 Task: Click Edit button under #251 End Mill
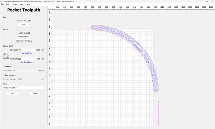point(24,24)
